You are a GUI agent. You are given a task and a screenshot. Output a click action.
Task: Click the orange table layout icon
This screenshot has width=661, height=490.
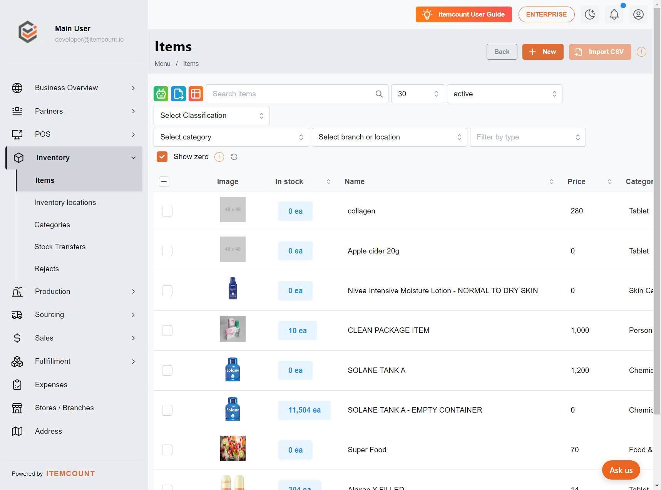[196, 94]
